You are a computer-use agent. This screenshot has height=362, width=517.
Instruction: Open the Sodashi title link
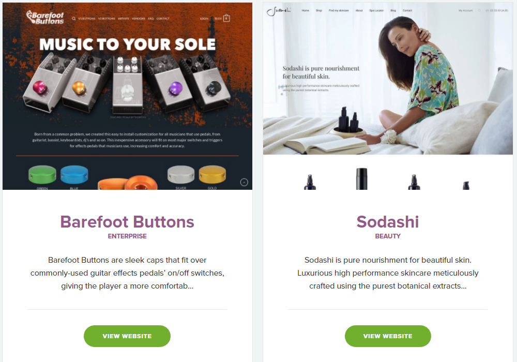pos(388,222)
